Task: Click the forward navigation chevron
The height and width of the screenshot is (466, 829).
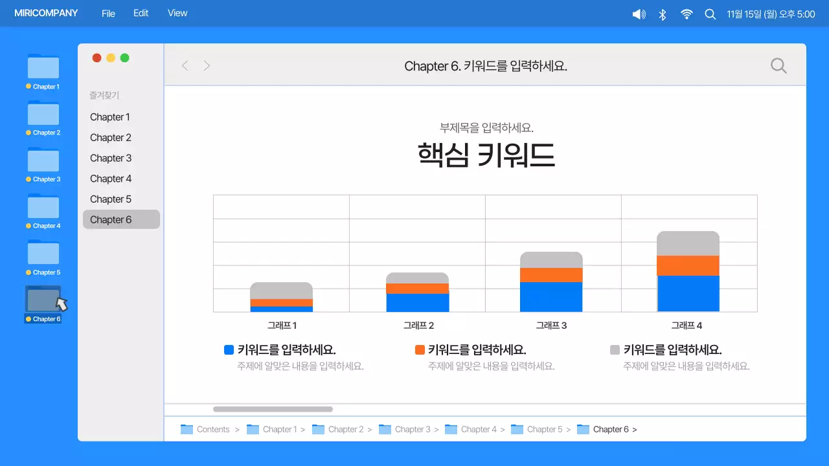Action: click(206, 65)
